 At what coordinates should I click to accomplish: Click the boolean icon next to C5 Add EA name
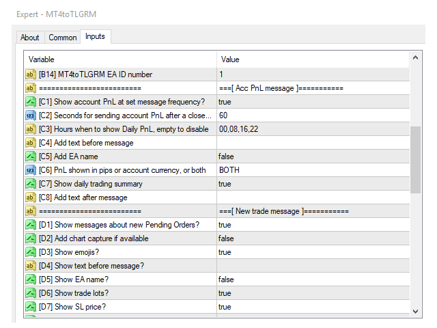tap(31, 156)
